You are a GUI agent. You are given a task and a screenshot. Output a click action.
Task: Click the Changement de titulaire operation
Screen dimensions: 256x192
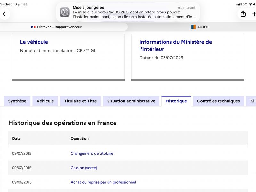pyautogui.click(x=92, y=153)
